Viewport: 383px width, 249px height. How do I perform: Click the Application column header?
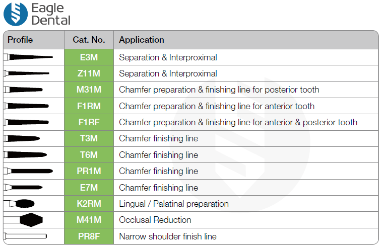(x=142, y=40)
